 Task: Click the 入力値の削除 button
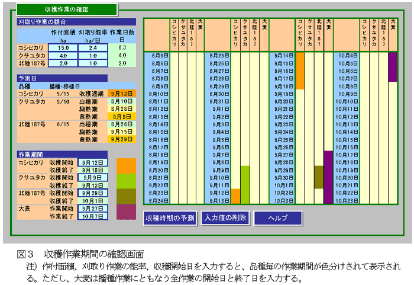pos(225,218)
